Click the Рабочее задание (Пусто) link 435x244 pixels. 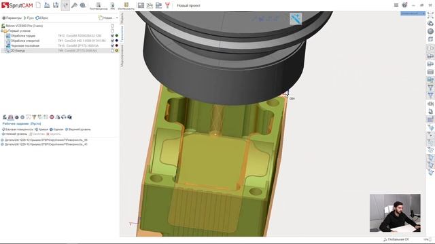pyautogui.click(x=22, y=123)
